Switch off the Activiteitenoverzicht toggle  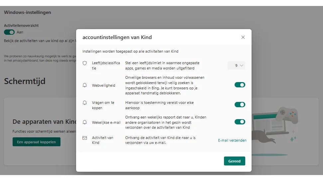click(9, 32)
